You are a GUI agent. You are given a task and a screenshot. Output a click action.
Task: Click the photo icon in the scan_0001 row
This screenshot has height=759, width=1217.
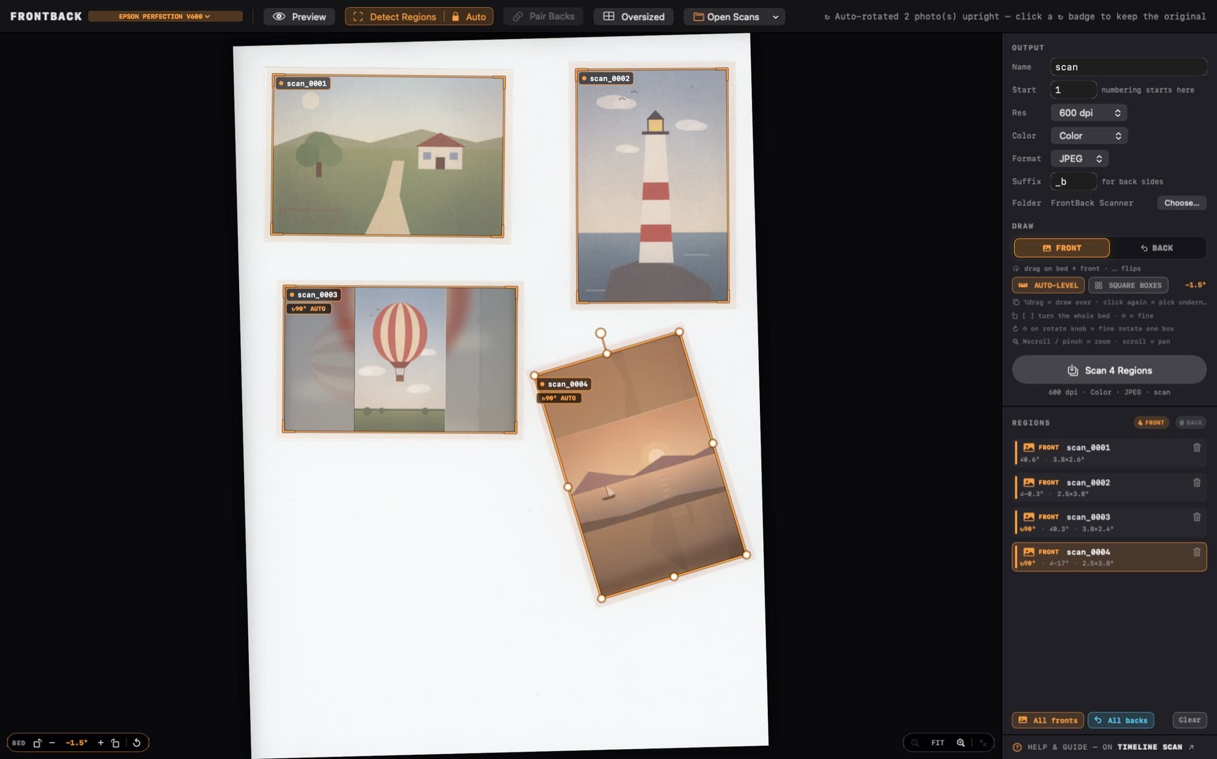click(1029, 447)
